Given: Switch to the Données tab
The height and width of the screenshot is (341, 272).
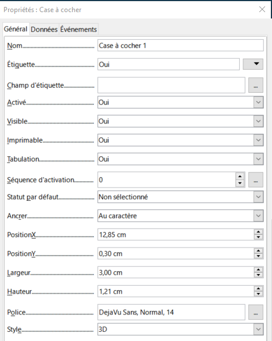Looking at the screenshot, I should coord(44,29).
